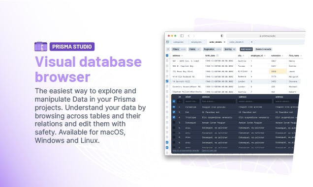Close the active order_details tab
The image size is (313, 187).
pos(224,42)
